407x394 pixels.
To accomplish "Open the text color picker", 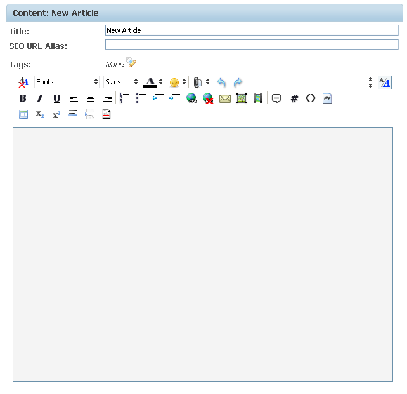I will coord(150,82).
